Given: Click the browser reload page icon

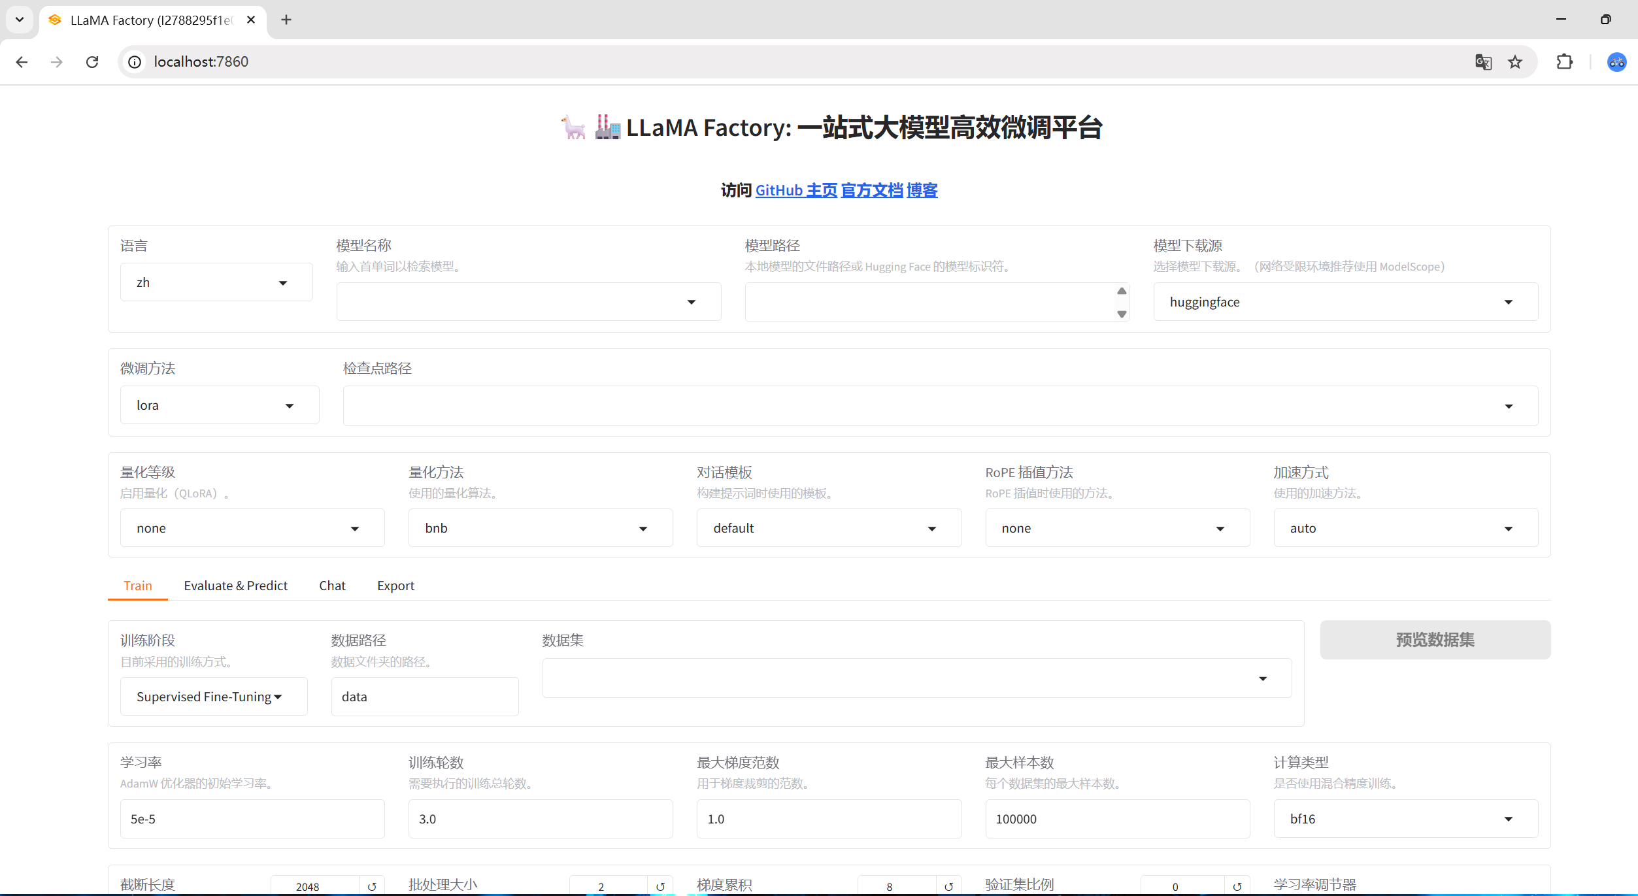Looking at the screenshot, I should [x=92, y=62].
